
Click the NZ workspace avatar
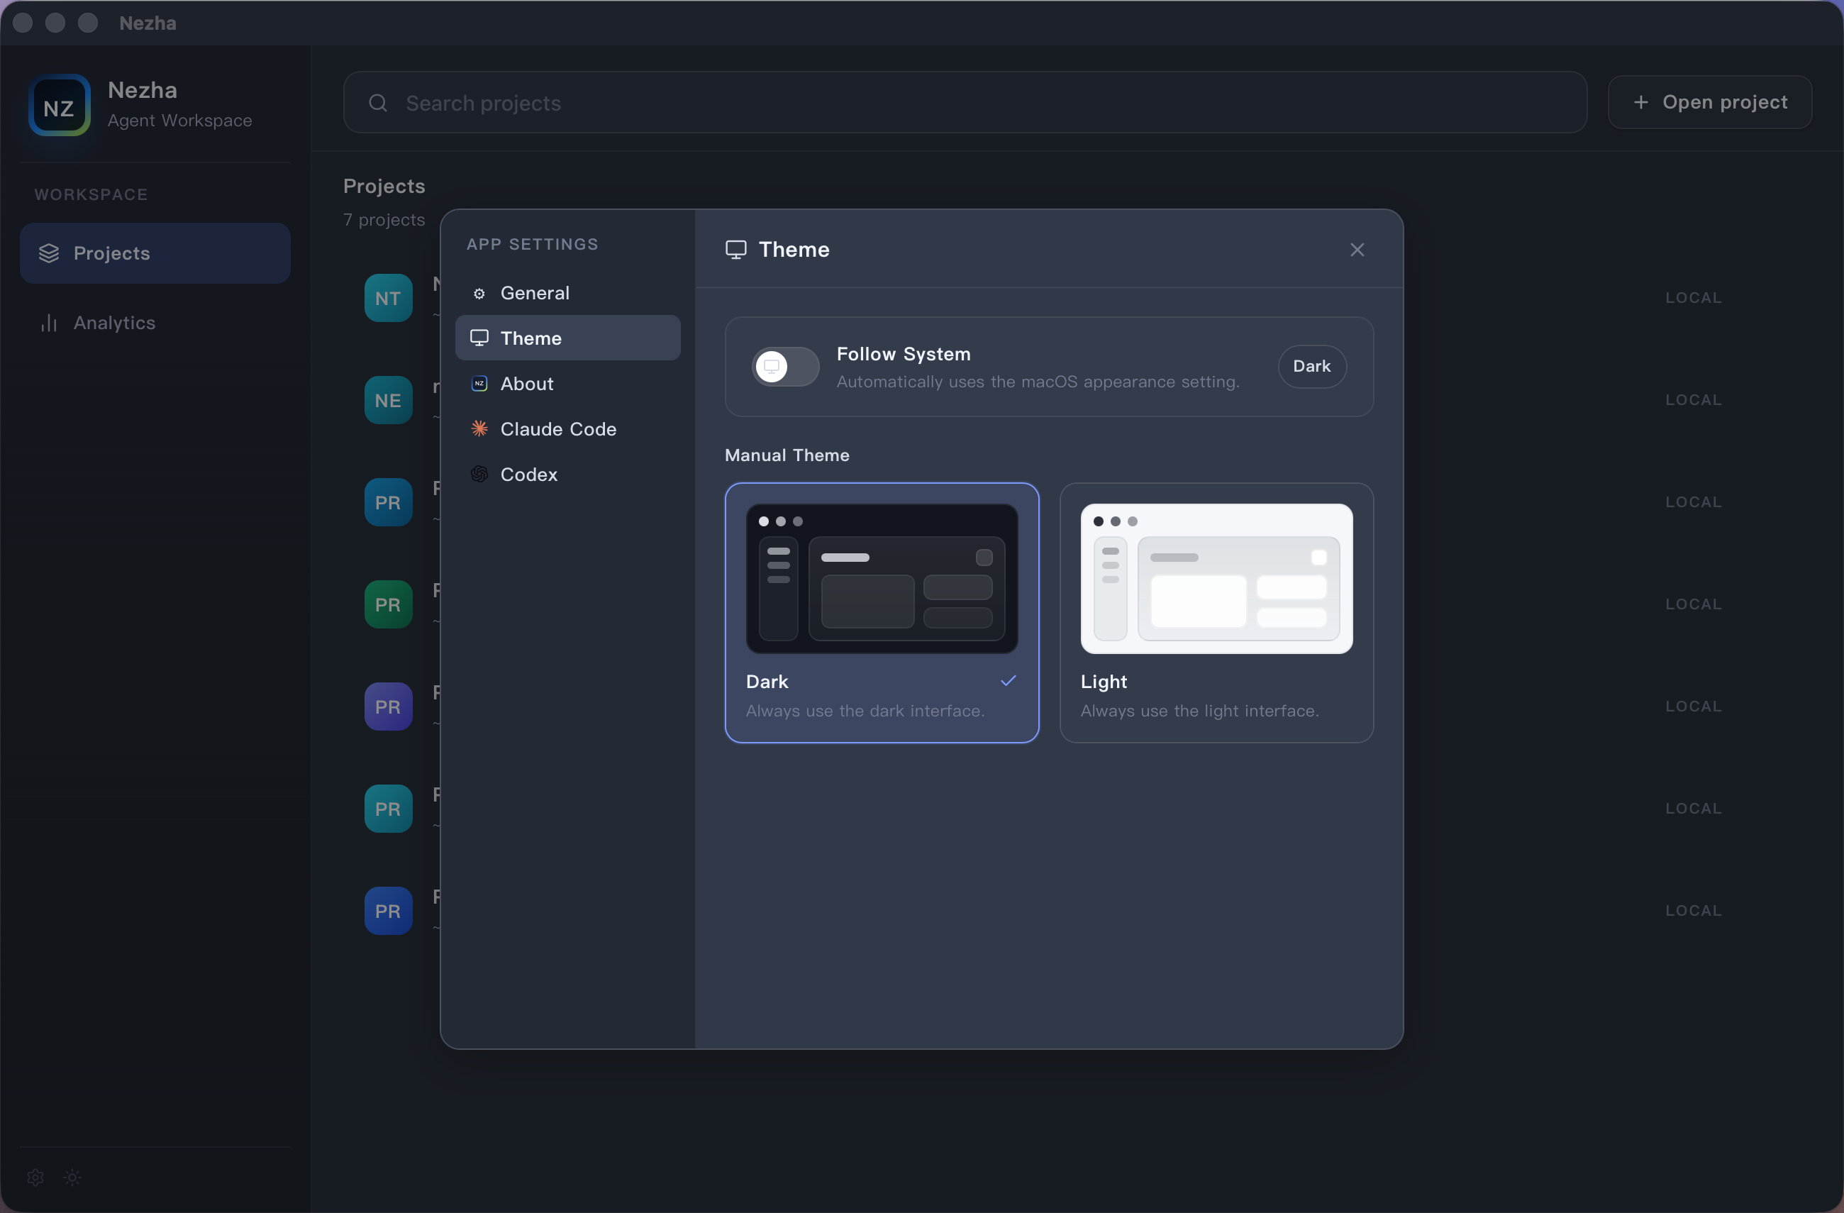60,105
